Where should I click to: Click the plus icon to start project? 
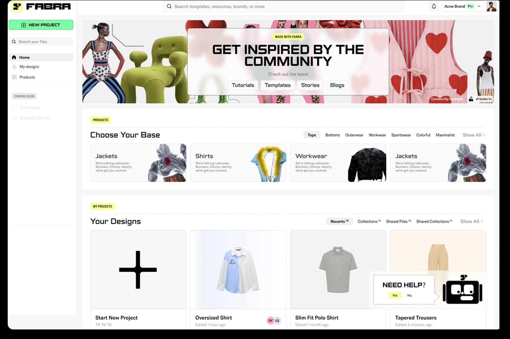coord(138,270)
